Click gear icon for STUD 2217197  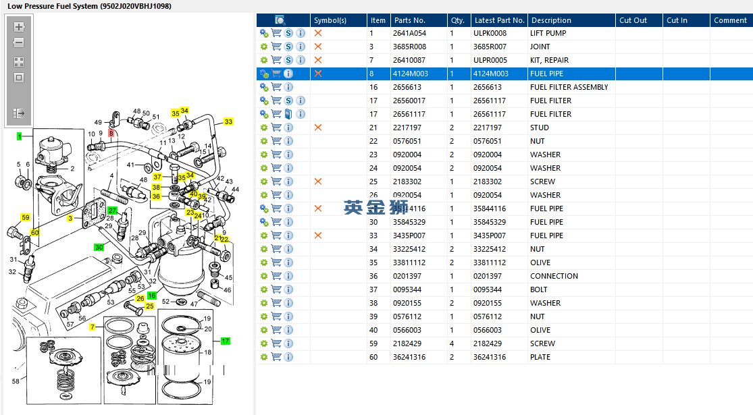264,128
